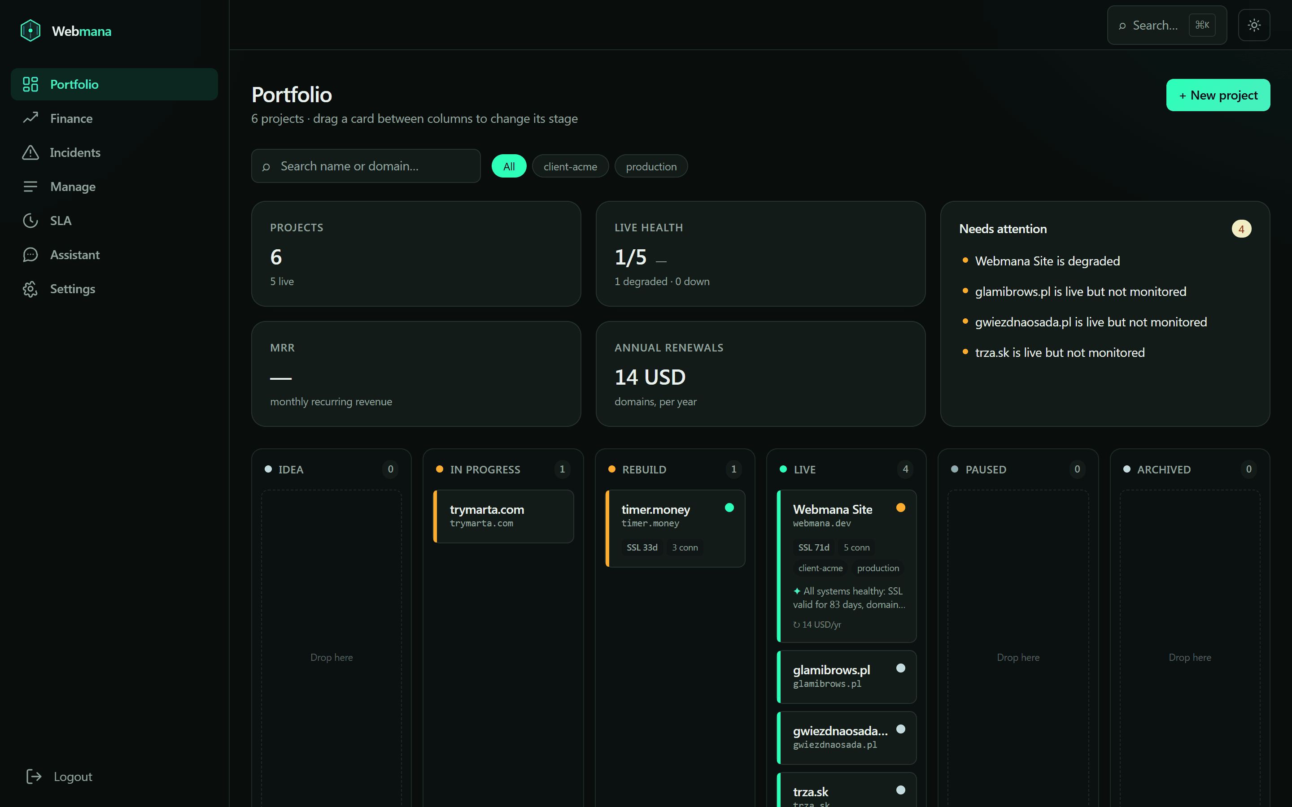The width and height of the screenshot is (1292, 807).
Task: Open the glamibrows.pl project card
Action: click(846, 676)
